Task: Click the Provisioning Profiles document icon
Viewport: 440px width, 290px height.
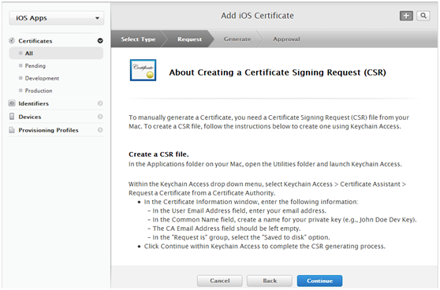Action: pos(12,130)
